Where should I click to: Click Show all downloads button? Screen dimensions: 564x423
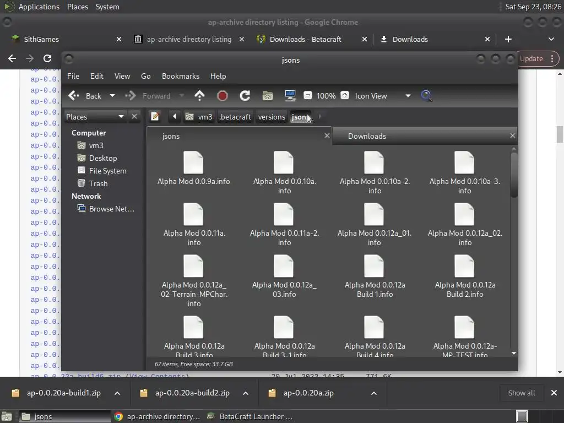coord(522,393)
